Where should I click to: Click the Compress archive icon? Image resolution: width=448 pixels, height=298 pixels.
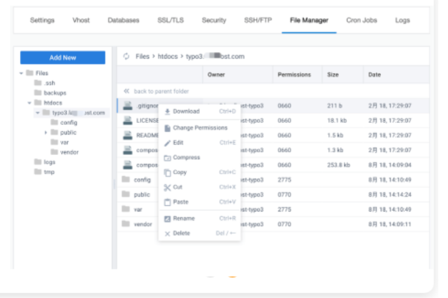coord(168,157)
